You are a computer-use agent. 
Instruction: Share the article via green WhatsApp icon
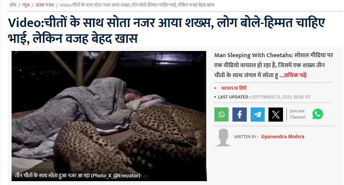221,114
